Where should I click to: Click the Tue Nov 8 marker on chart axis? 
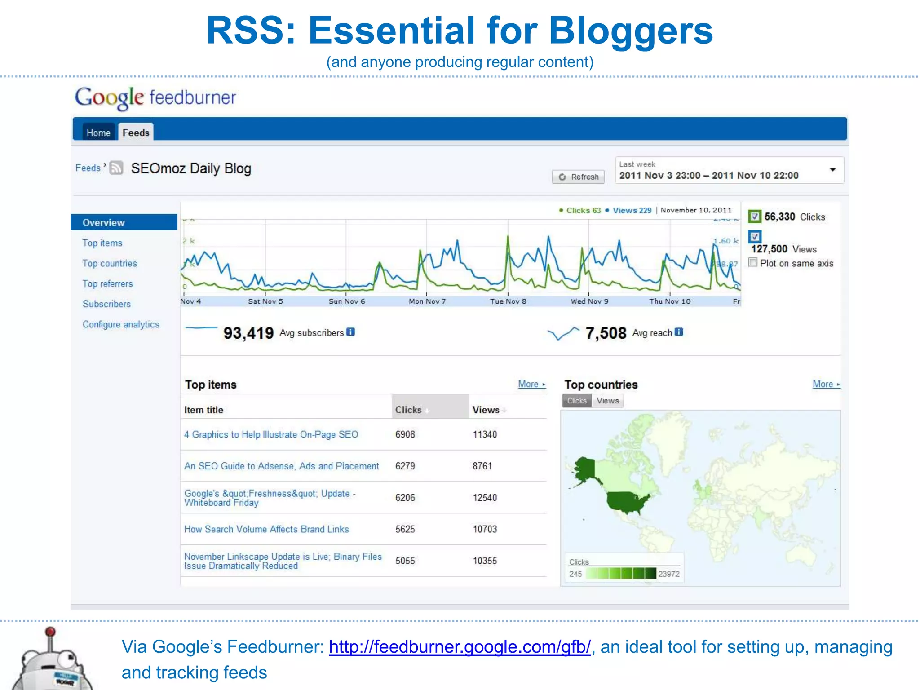[508, 301]
